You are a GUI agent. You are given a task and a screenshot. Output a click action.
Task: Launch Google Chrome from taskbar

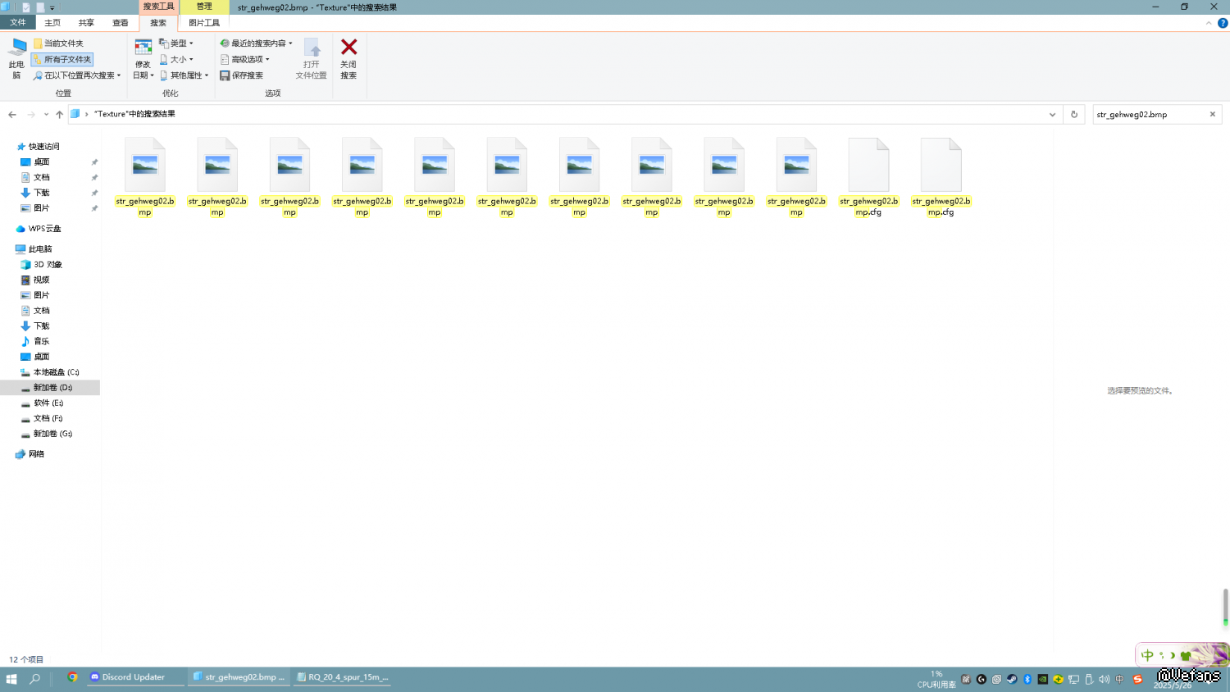(73, 677)
